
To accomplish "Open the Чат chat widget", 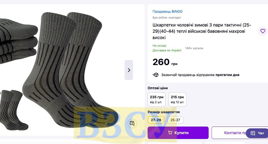I will tap(257, 133).
